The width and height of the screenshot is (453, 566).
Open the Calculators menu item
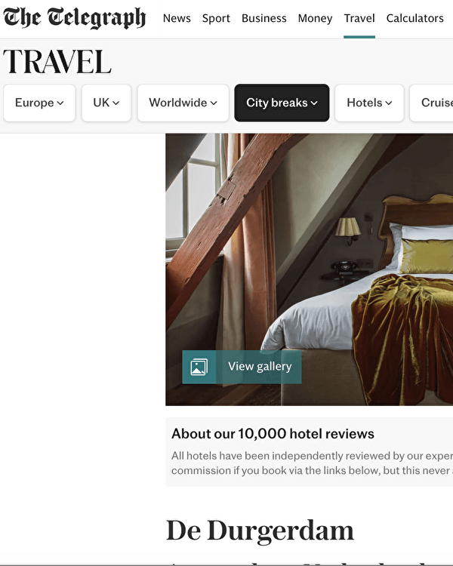[414, 18]
